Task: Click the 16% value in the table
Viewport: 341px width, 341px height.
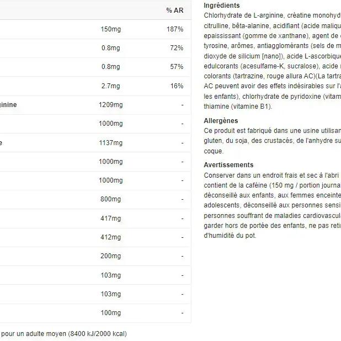Action: point(177,86)
